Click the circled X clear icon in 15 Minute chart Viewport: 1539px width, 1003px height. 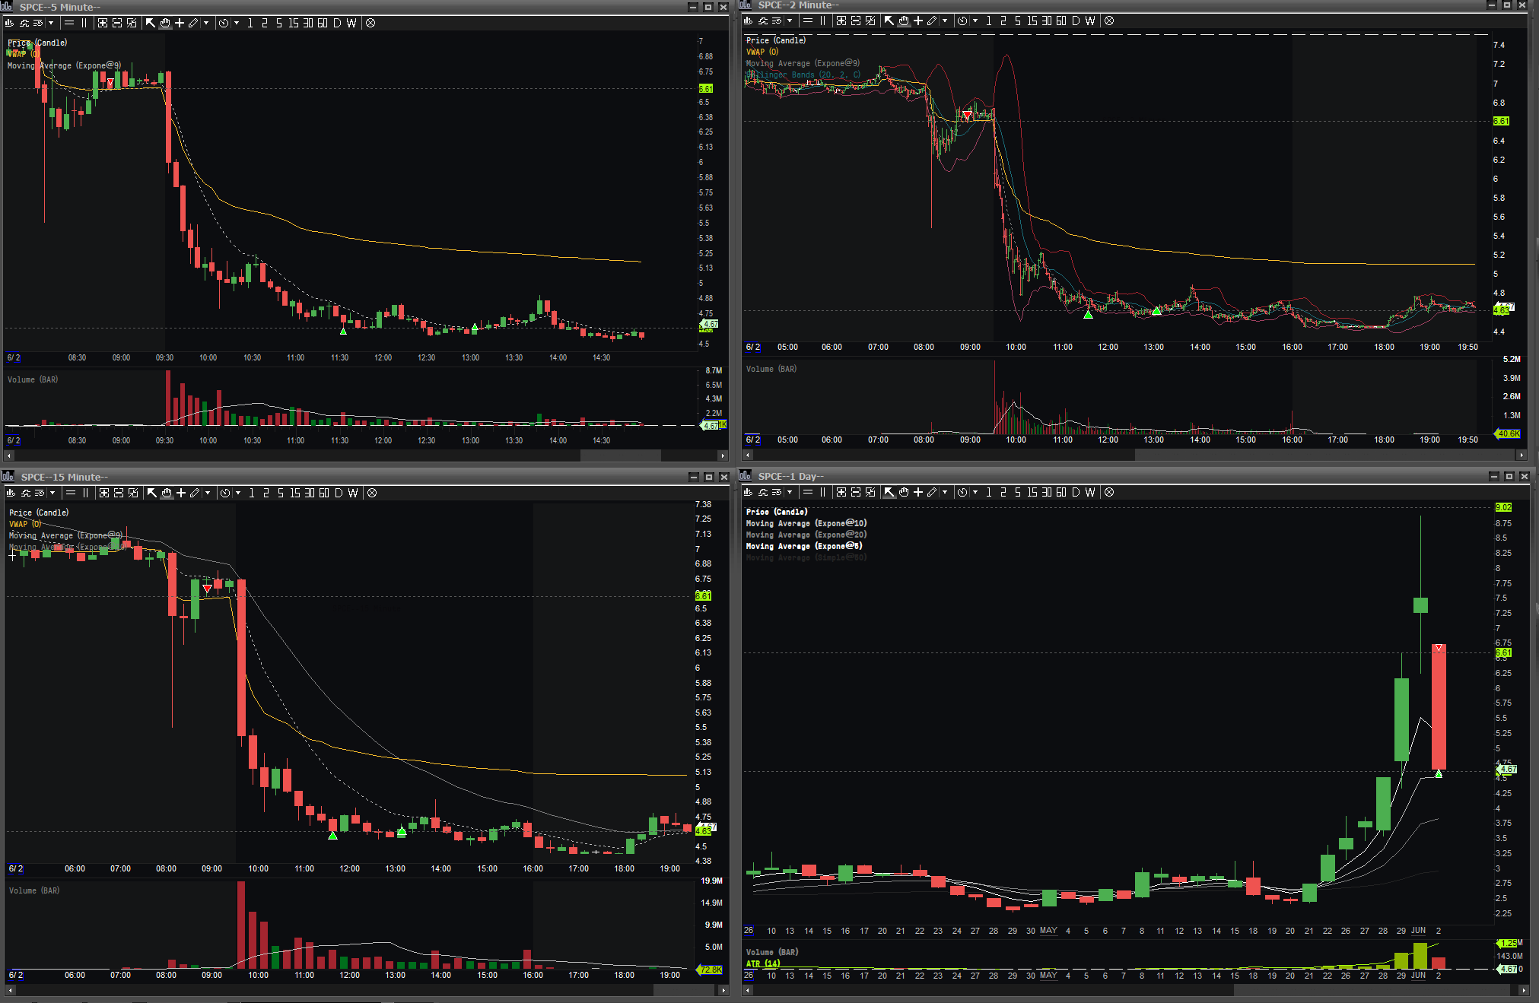pyautogui.click(x=372, y=493)
